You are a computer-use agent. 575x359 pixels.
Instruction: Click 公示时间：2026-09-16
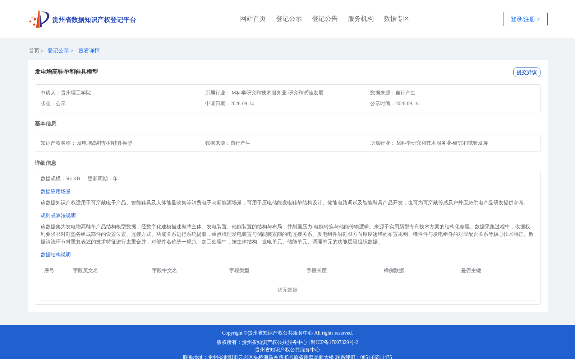click(x=394, y=103)
